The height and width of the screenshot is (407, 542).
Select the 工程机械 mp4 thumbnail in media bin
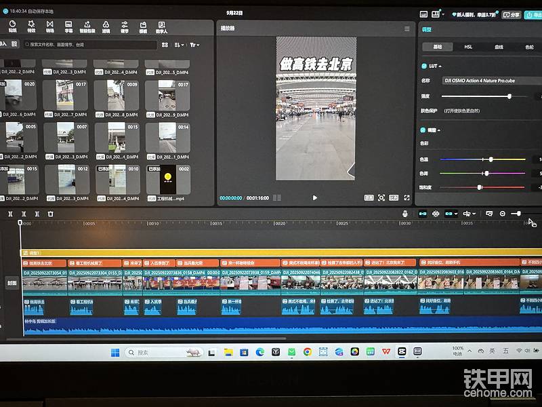[x=168, y=180]
